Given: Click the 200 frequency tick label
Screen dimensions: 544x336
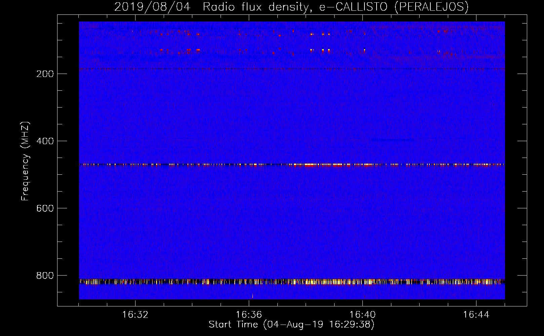Looking at the screenshot, I should pyautogui.click(x=45, y=74).
